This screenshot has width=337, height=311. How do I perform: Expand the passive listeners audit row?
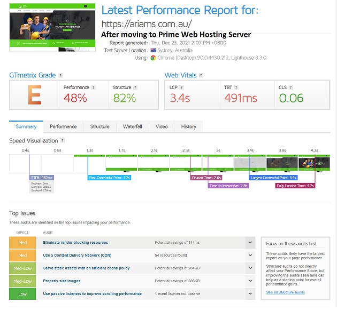pyautogui.click(x=250, y=293)
